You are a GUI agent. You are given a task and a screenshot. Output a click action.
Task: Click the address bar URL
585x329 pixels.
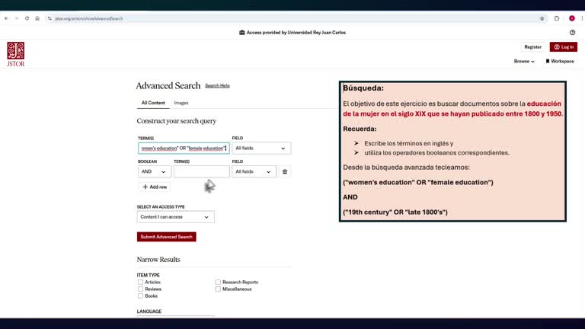tap(89, 18)
